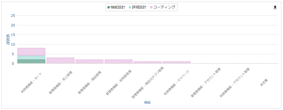The width and height of the screenshot is (283, 110).
Task: Download the chart using the download icon
Action: [275, 7]
